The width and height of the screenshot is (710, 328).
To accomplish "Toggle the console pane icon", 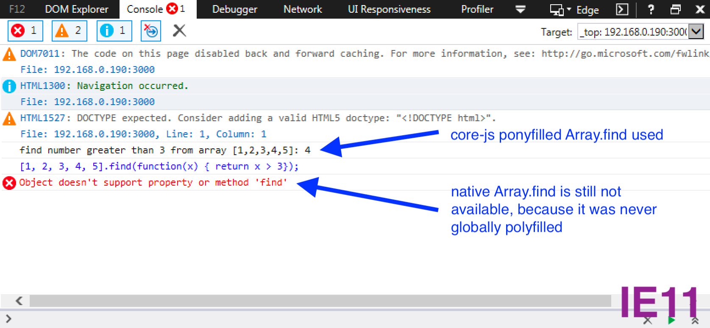I will click(622, 9).
